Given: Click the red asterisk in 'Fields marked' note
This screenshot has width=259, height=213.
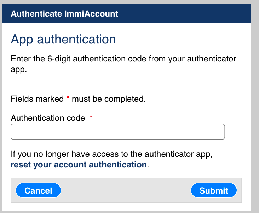Looking at the screenshot, I should coord(68,98).
